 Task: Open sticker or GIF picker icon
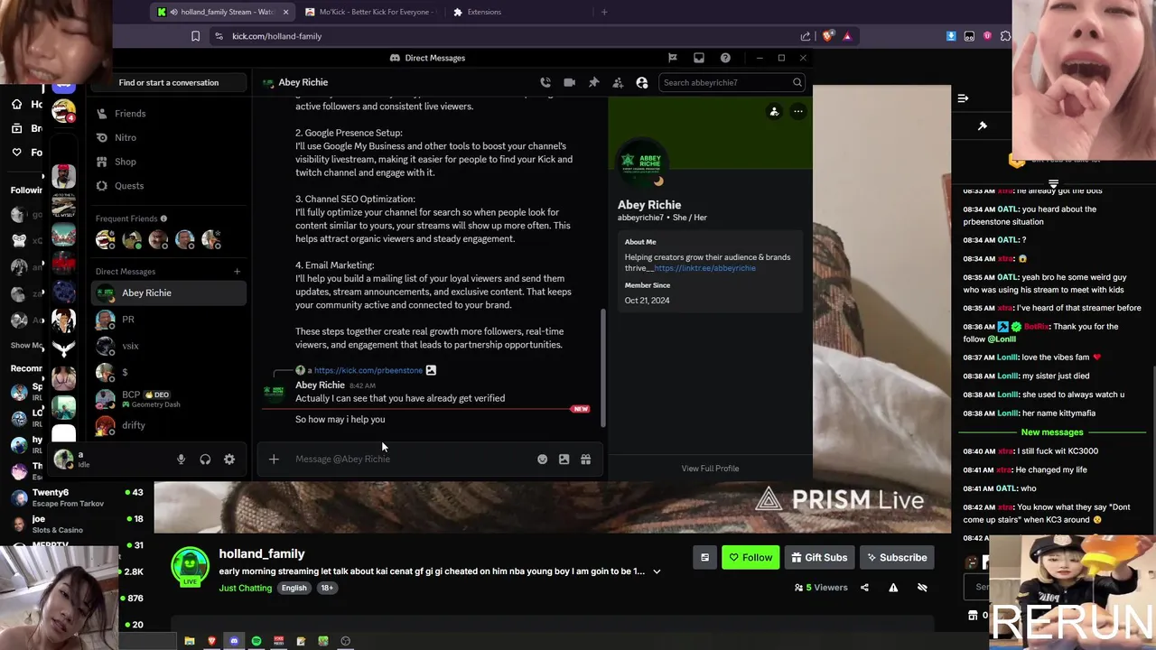(x=564, y=460)
